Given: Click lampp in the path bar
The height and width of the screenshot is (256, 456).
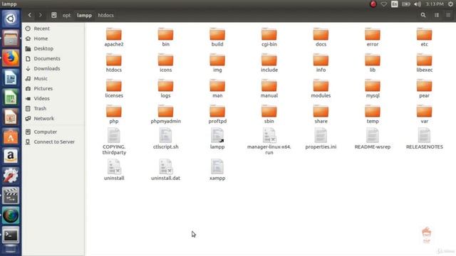Looking at the screenshot, I should pos(84,16).
